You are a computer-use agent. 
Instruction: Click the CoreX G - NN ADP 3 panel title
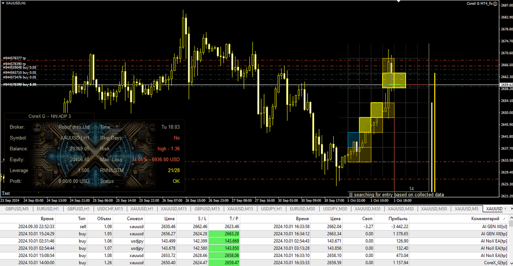pos(50,116)
